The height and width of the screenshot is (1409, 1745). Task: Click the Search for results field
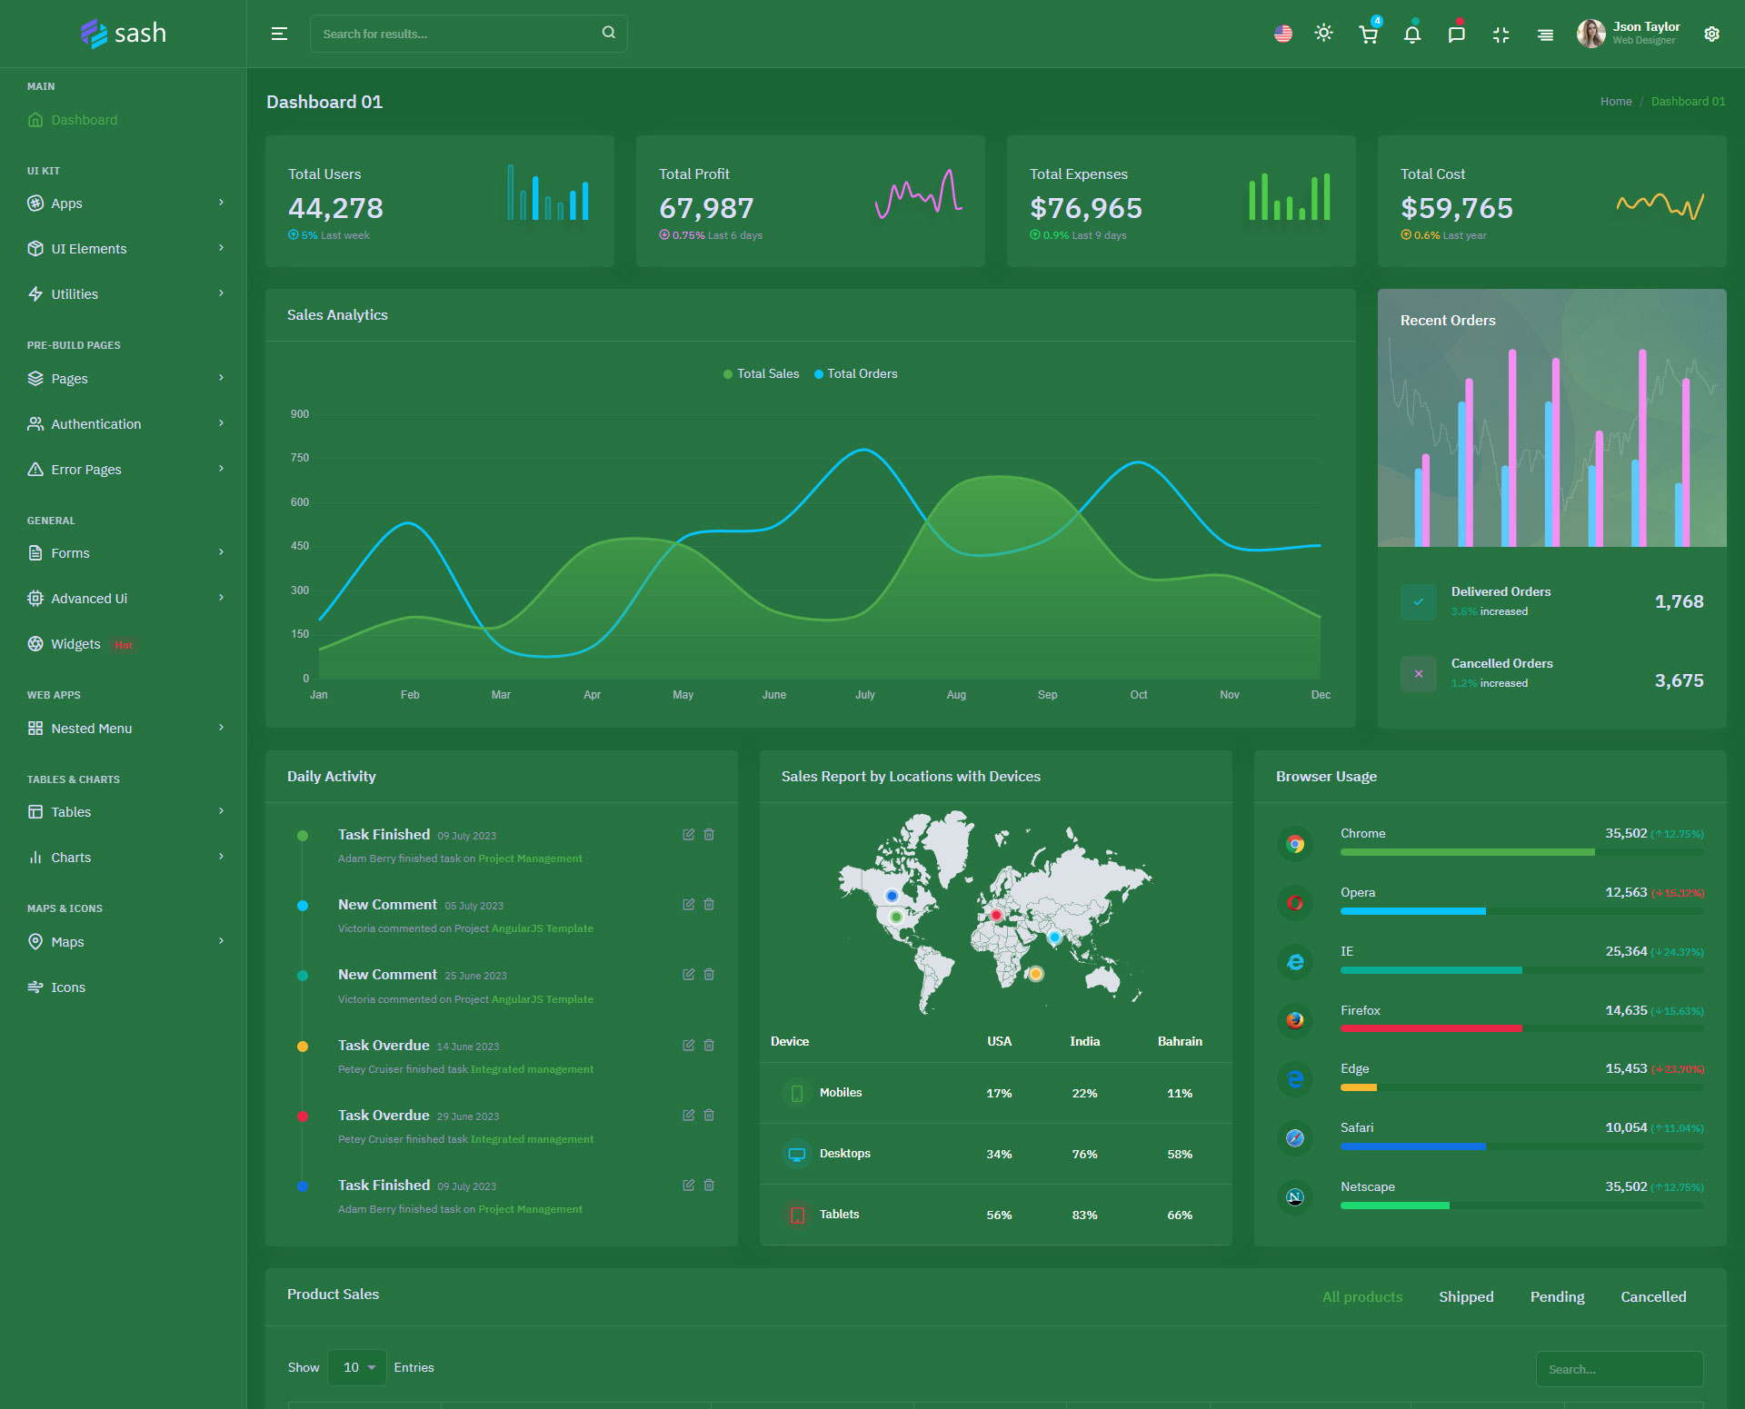(x=454, y=34)
